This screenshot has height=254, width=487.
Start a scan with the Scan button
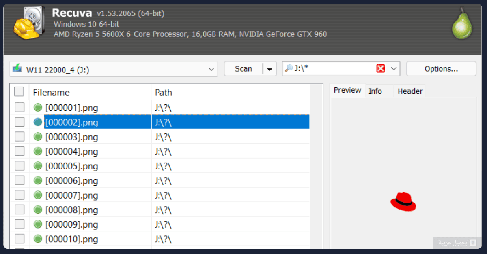[243, 69]
